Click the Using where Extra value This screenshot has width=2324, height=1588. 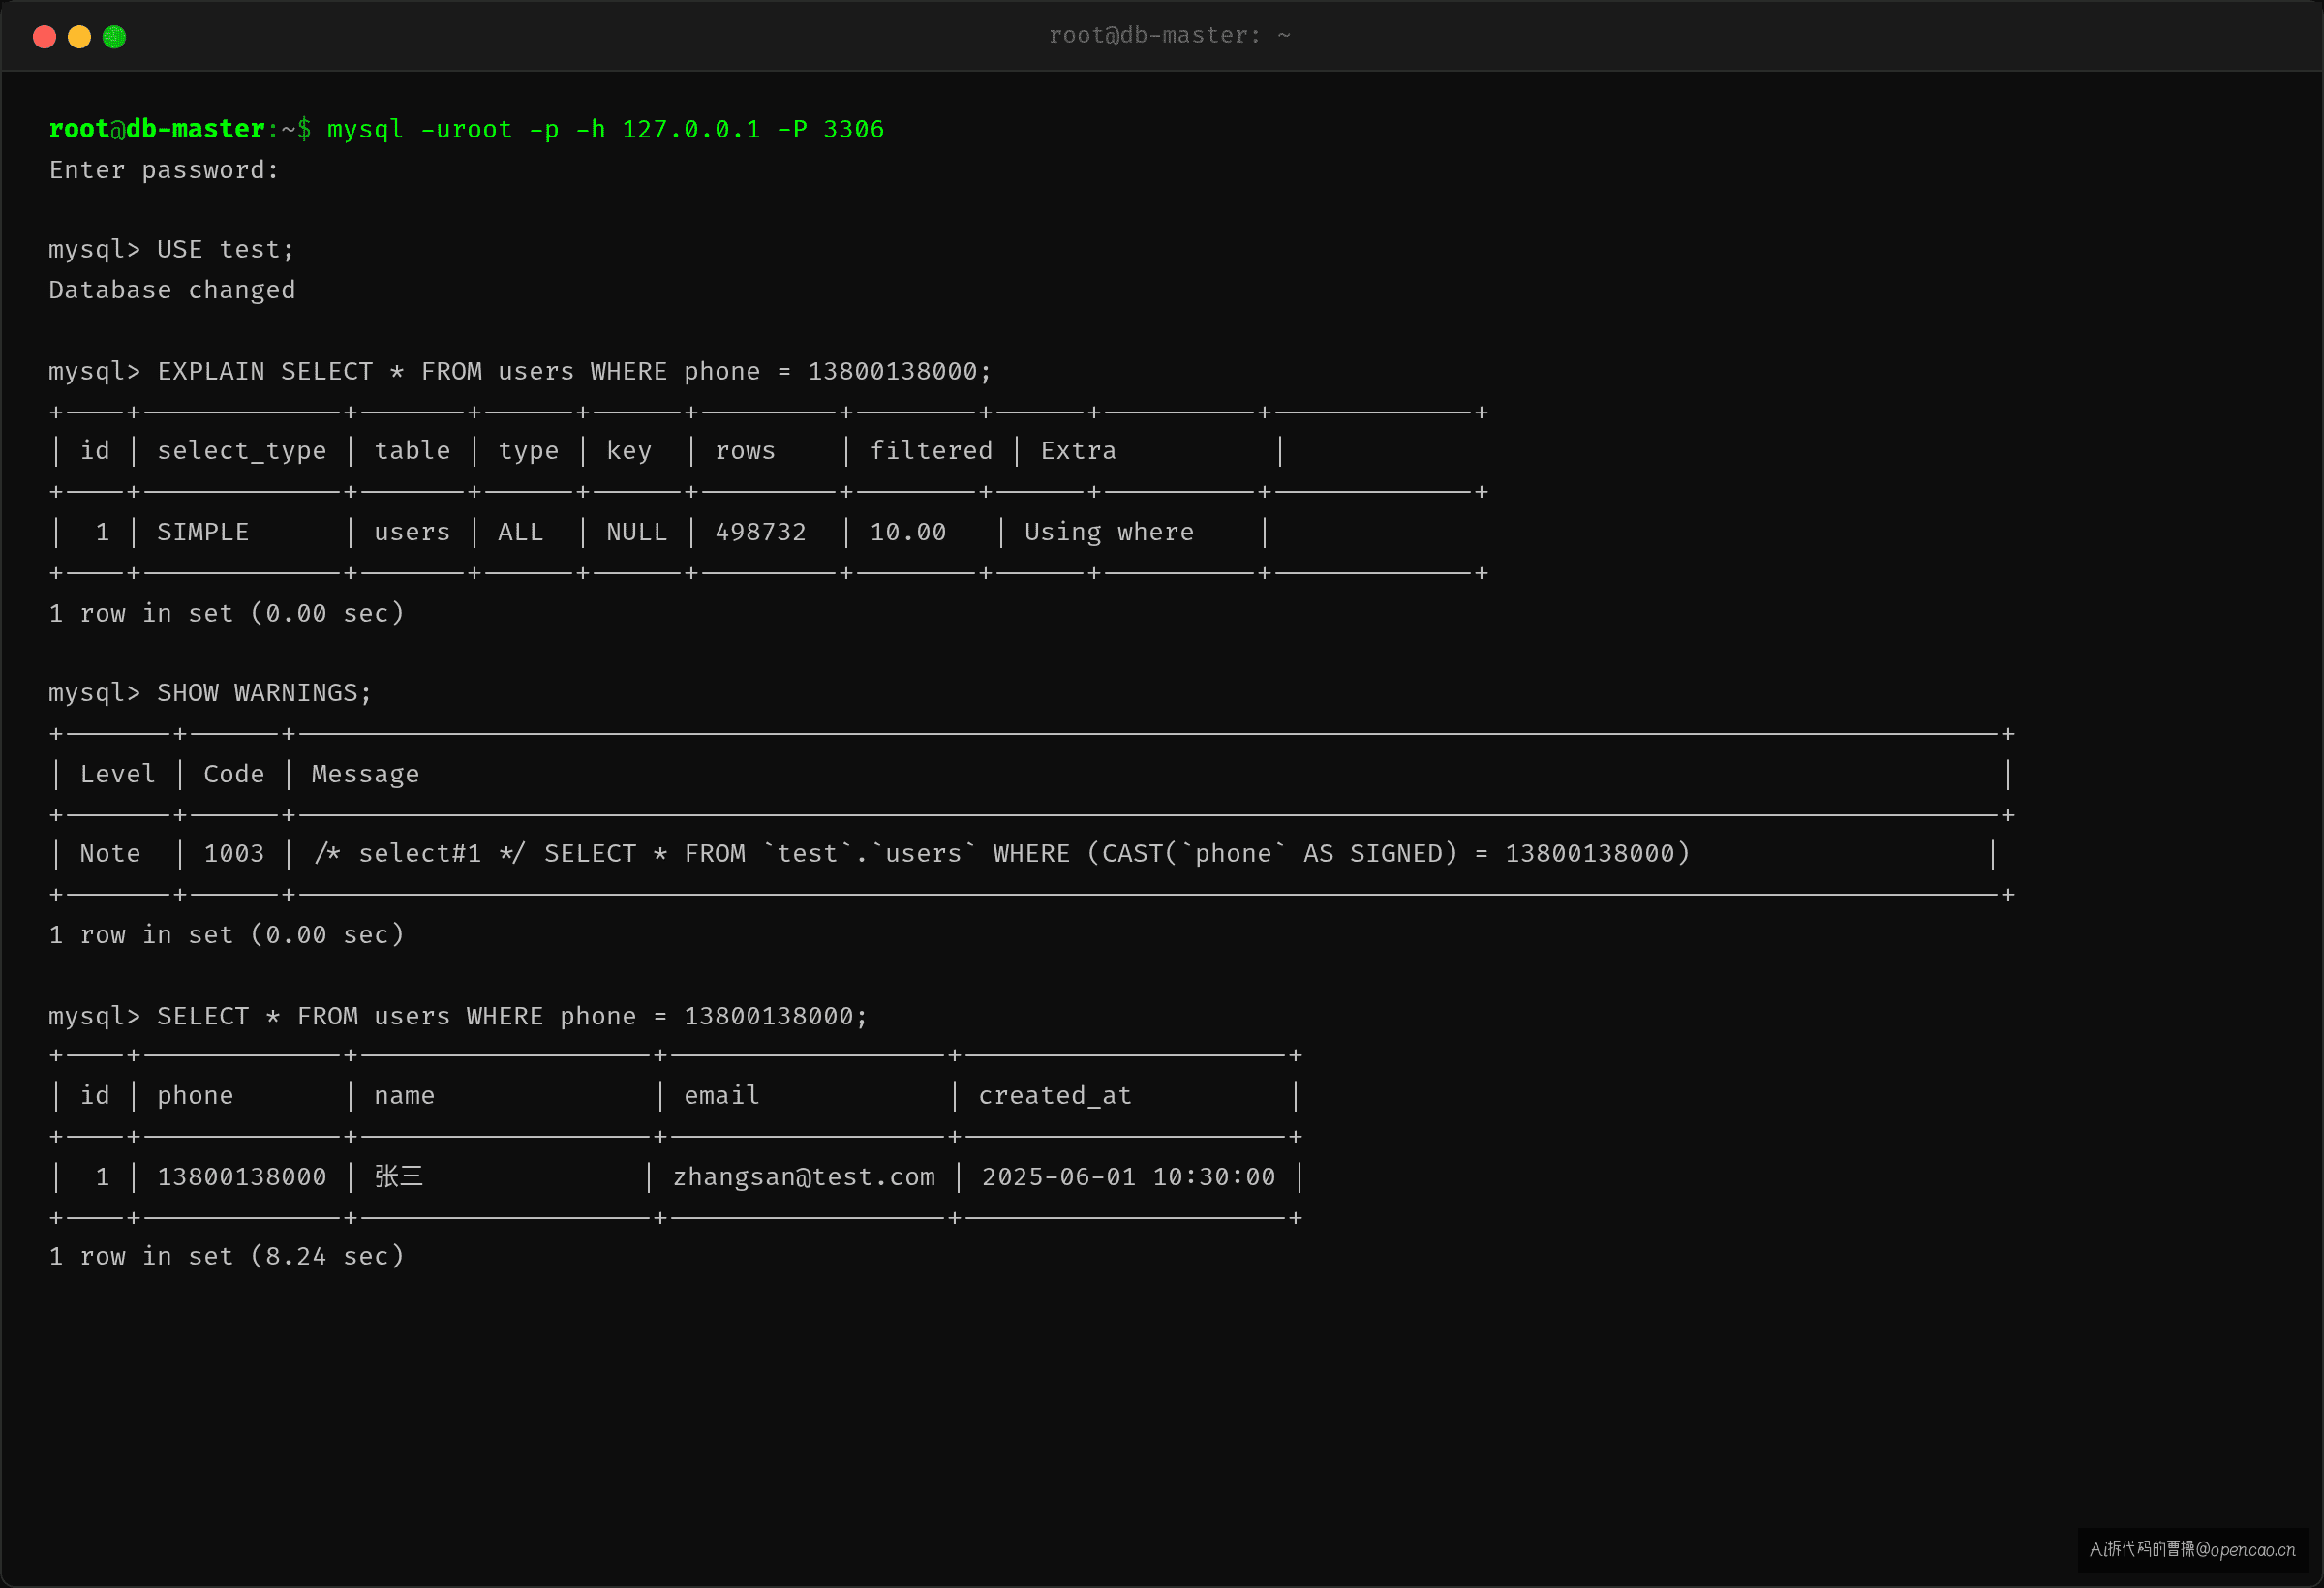[x=1109, y=532]
